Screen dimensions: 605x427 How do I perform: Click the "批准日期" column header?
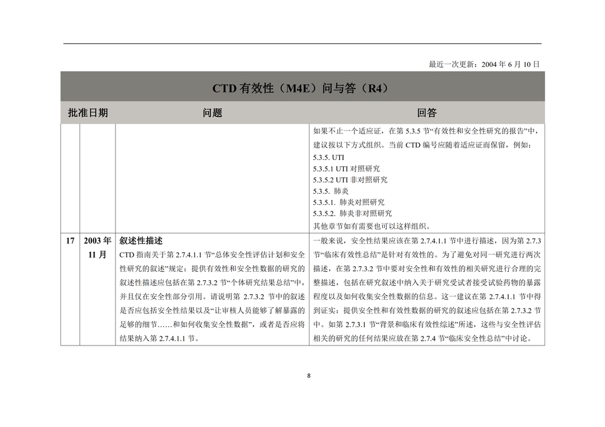88,113
